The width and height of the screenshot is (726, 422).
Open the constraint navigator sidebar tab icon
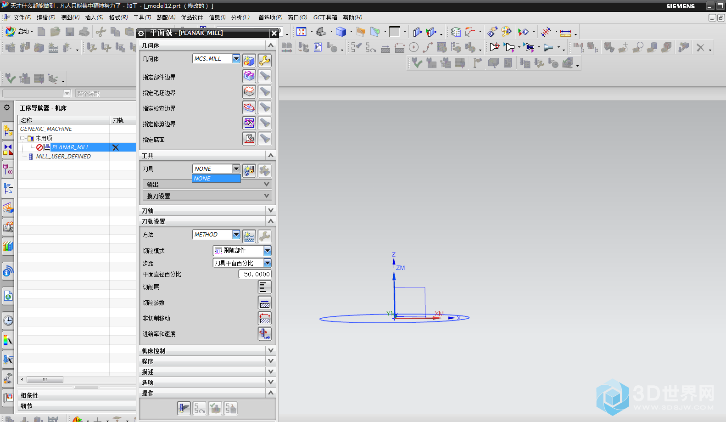pos(8,150)
